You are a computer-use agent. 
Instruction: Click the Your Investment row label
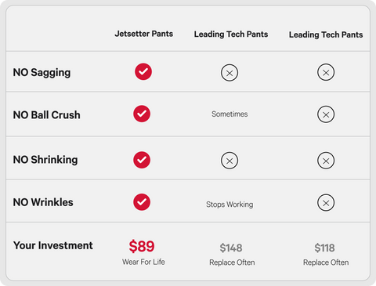click(x=53, y=245)
